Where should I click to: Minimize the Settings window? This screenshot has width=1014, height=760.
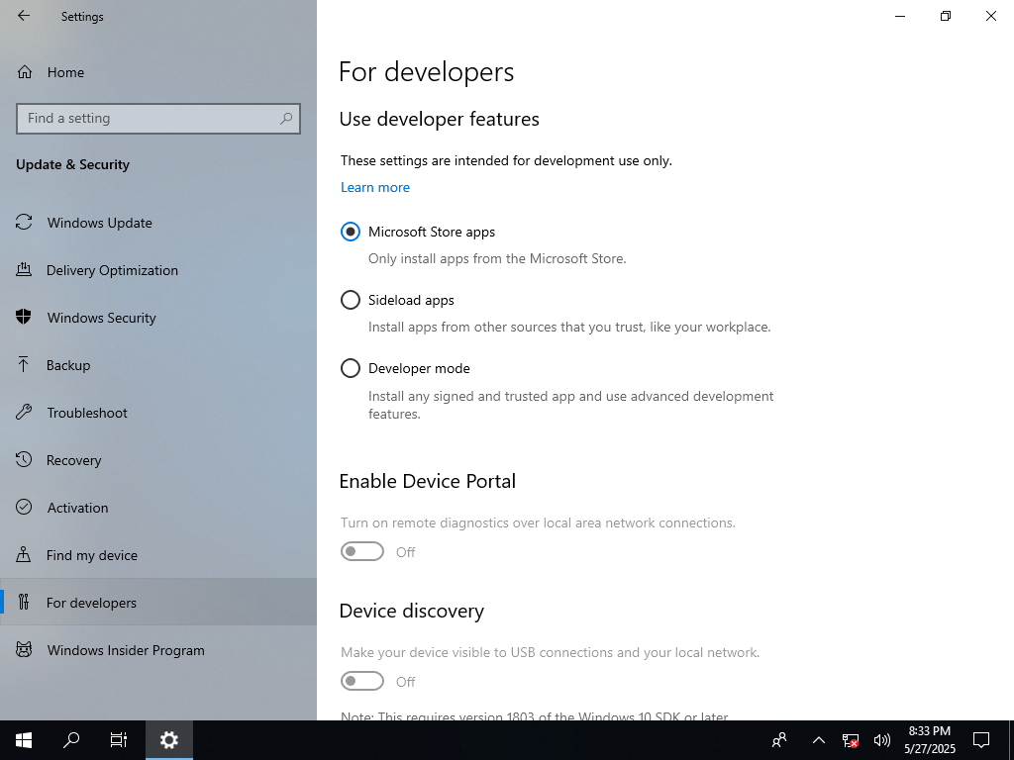pos(900,16)
